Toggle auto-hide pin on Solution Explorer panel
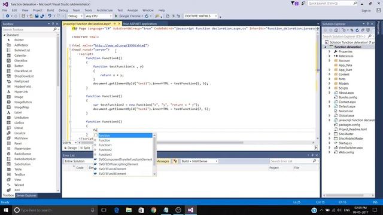383x215 pixels. [367, 24]
